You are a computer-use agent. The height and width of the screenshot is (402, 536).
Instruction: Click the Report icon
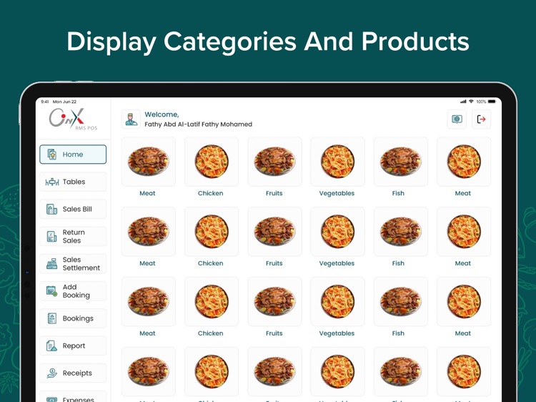[x=51, y=345]
